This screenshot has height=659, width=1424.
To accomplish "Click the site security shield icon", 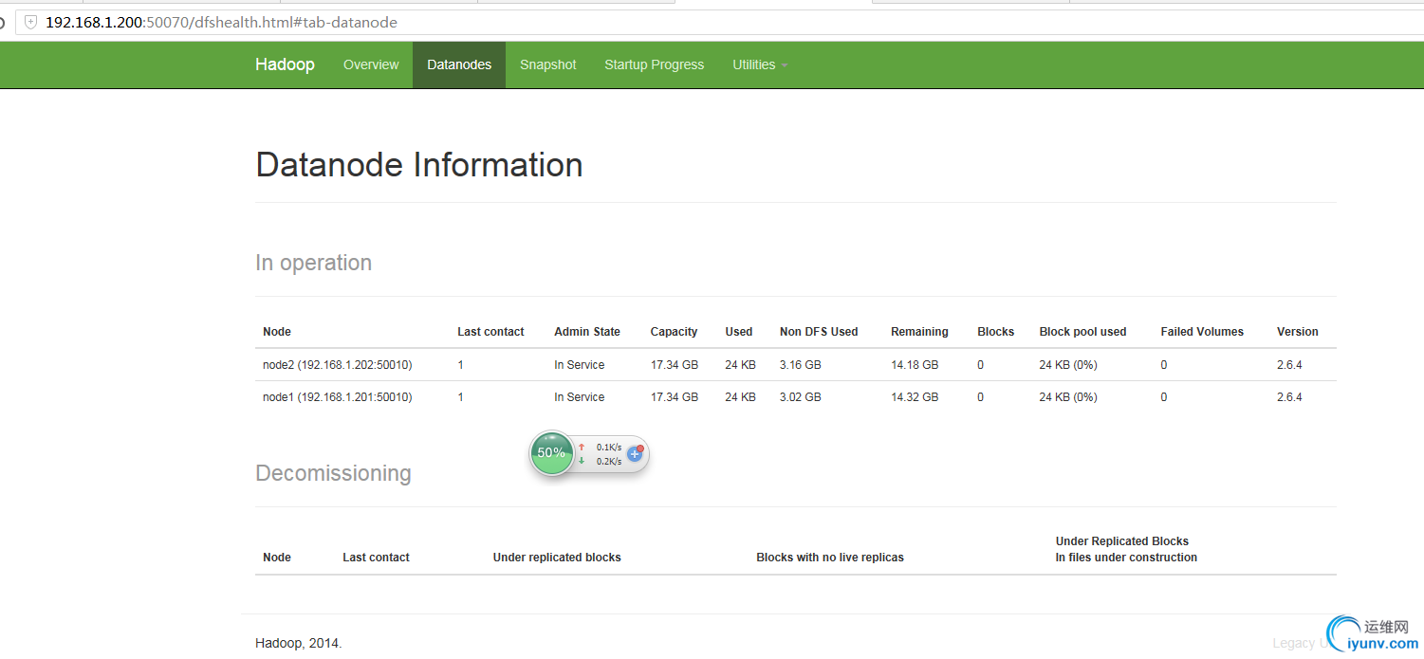I will pyautogui.click(x=30, y=22).
